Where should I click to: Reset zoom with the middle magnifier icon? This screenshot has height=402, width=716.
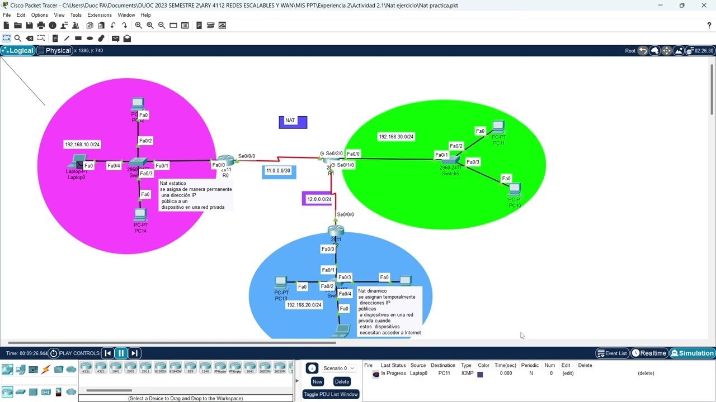pos(150,25)
